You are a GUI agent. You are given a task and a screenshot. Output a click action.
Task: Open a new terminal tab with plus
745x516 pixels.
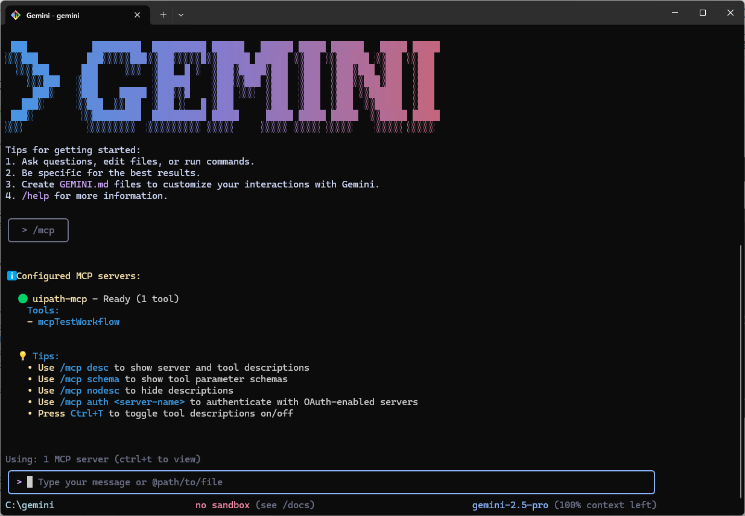163,15
